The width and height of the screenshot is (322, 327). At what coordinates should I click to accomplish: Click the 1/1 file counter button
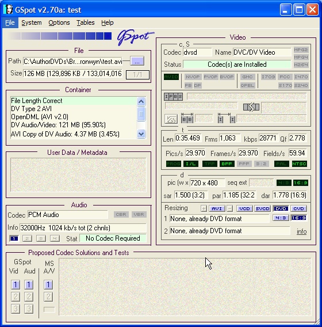137,75
